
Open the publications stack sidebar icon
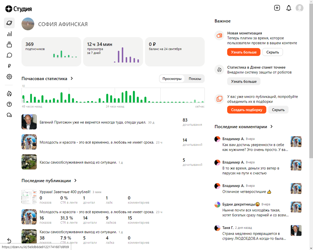tap(9, 45)
